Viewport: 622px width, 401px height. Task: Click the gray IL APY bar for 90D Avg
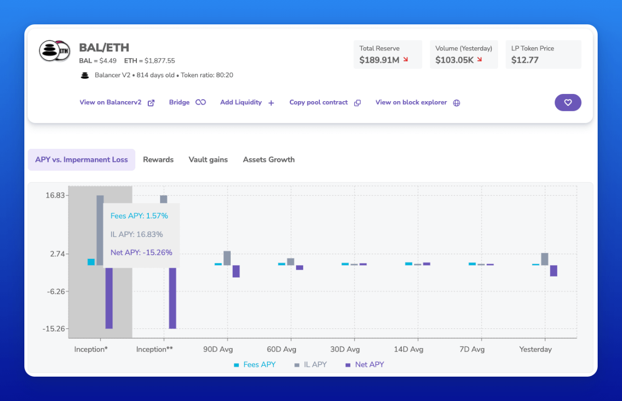click(227, 258)
